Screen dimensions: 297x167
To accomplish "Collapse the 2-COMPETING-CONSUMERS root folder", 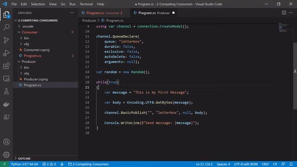I will [15, 20].
